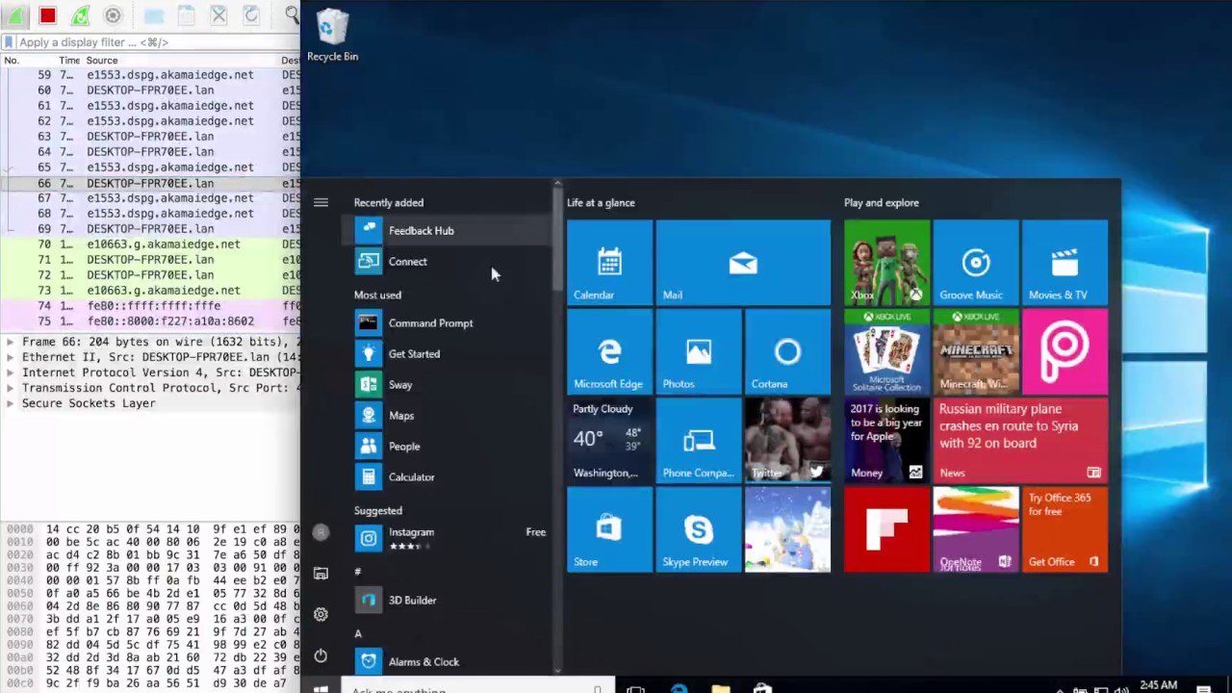Viewport: 1232px width, 693px height.
Task: Open Settings gear in Start menu
Action: [x=321, y=614]
